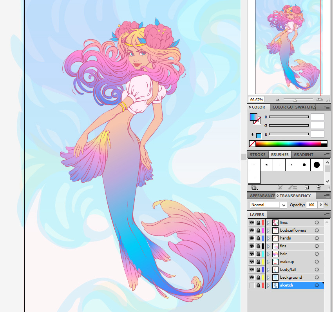This screenshot has width=333, height=312.
Task: Hide the hair layer
Action: click(252, 254)
